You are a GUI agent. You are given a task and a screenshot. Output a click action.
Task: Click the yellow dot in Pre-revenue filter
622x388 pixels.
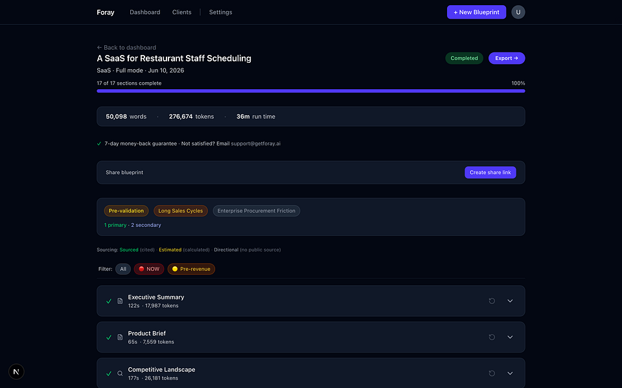(x=174, y=269)
